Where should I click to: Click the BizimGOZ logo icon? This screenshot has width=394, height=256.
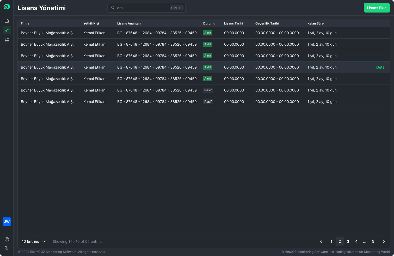pos(7,7)
